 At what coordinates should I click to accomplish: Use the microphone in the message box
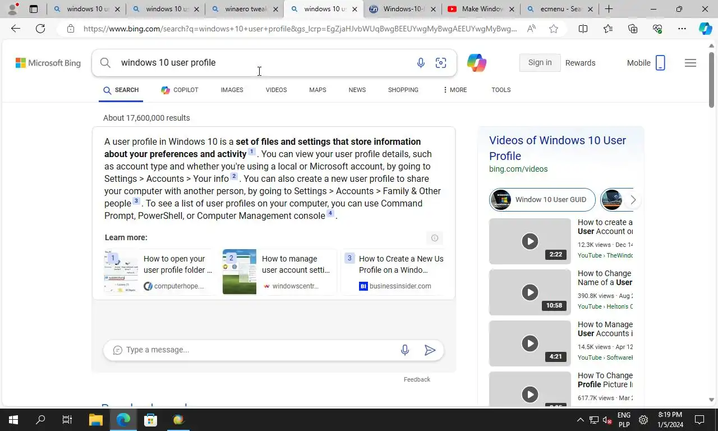coord(405,350)
